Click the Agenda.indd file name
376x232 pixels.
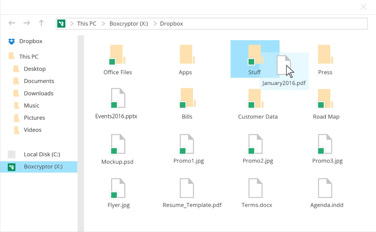(327, 205)
